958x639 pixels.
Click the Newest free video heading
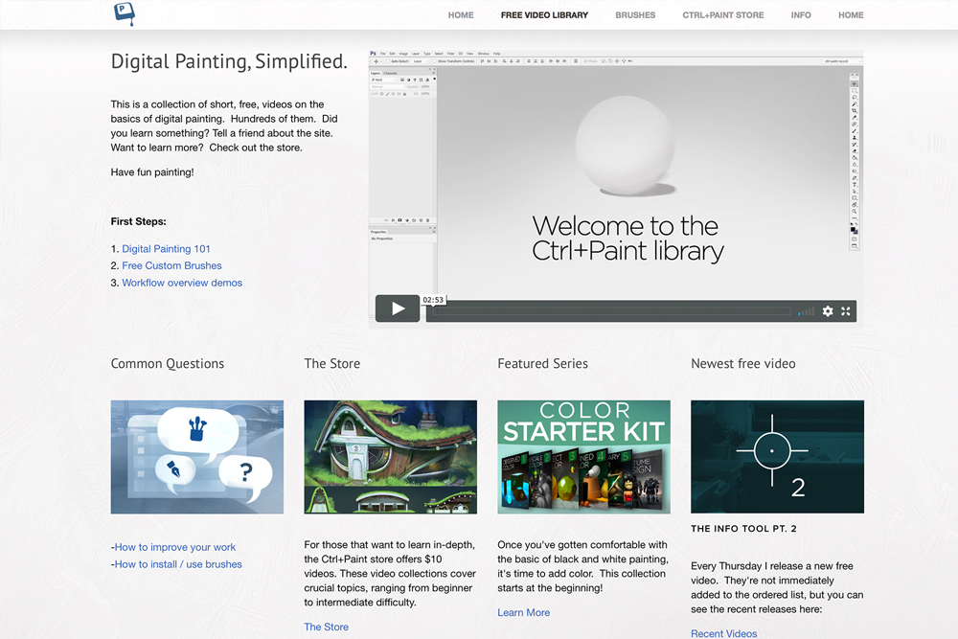click(743, 363)
